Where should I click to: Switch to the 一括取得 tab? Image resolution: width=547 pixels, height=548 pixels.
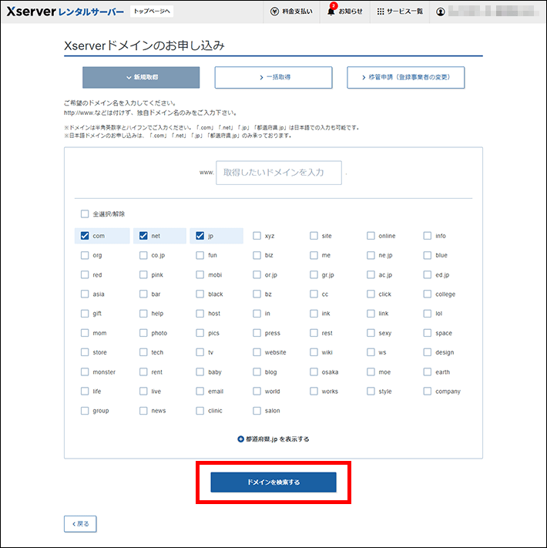tap(273, 78)
